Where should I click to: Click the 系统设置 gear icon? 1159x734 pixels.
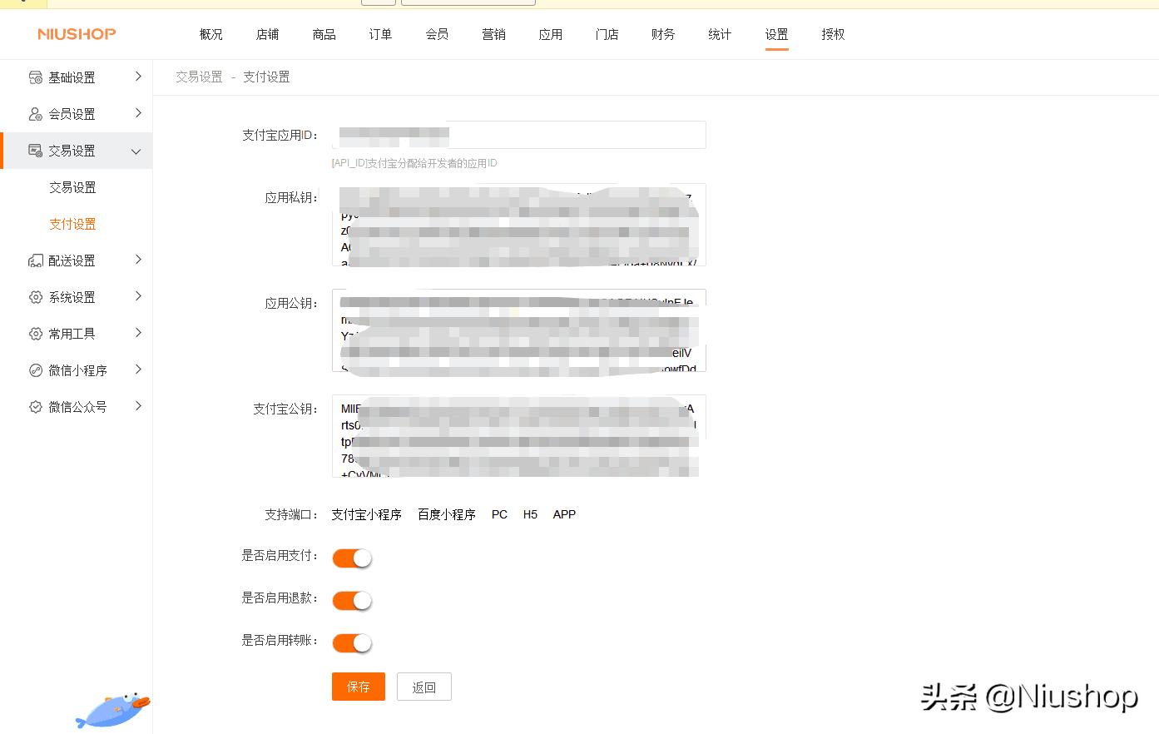(x=35, y=296)
